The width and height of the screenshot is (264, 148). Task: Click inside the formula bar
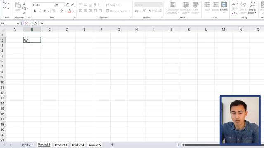(x=151, y=23)
